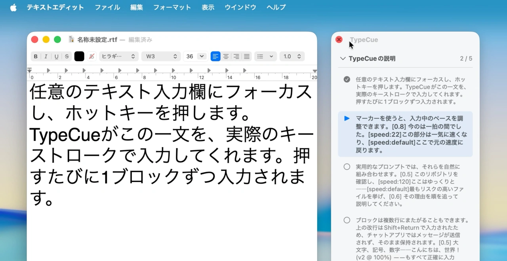Justify the text
The image size is (507, 261).
247,57
